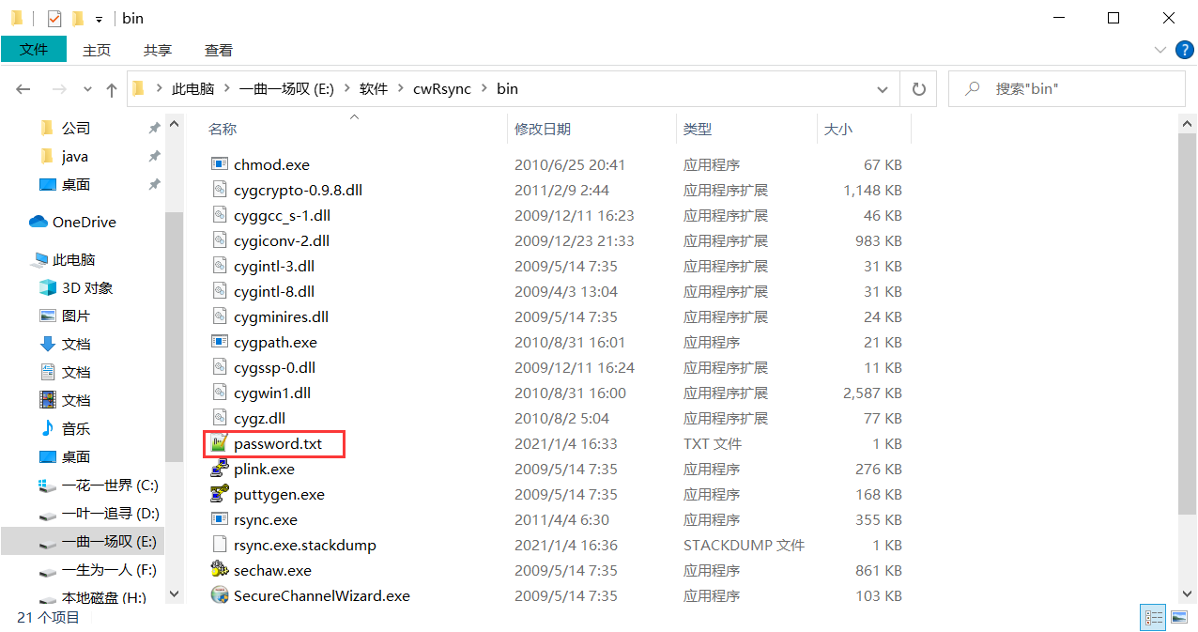Open OneDrive in navigation pane

coord(84,223)
